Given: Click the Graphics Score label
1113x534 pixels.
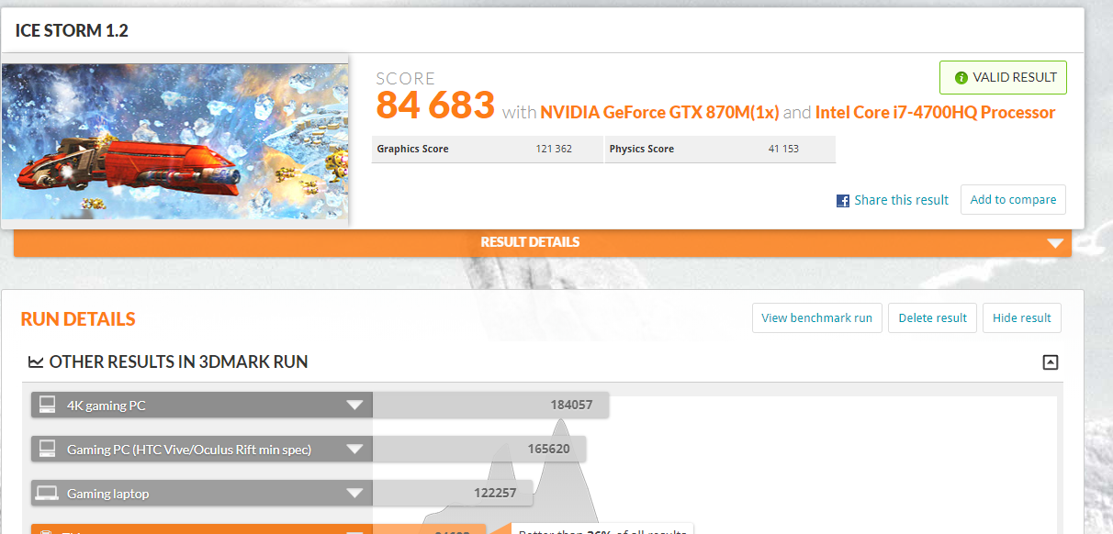Looking at the screenshot, I should pos(412,149).
